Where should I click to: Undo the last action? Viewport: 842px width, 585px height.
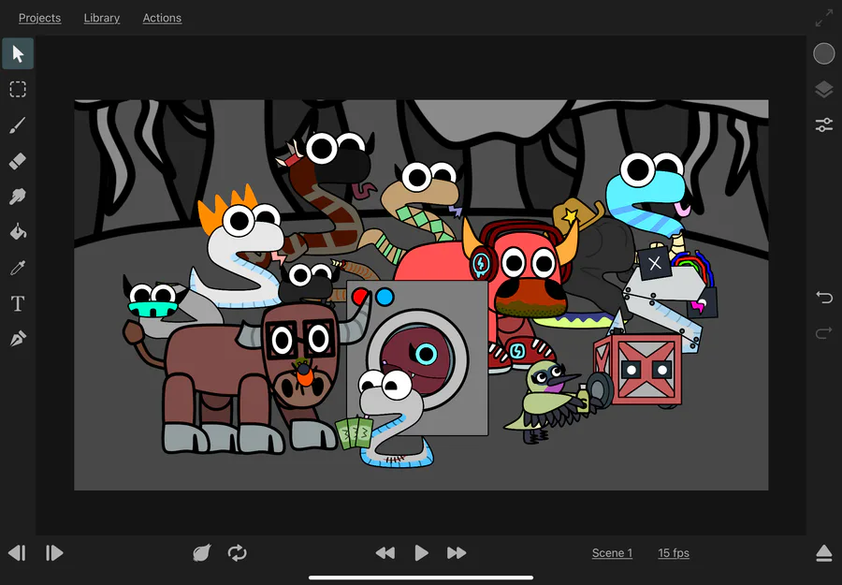[x=823, y=297]
